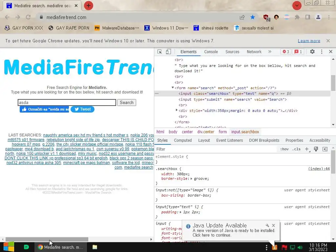Open 'nokia 100 unlocker v1 1 download' link
Viewport: 336px width, 252px height.
click(x=46, y=154)
